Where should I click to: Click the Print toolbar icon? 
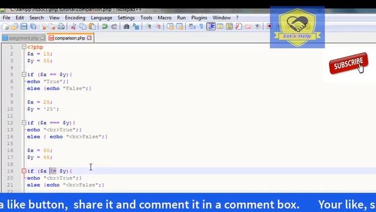(61, 26)
